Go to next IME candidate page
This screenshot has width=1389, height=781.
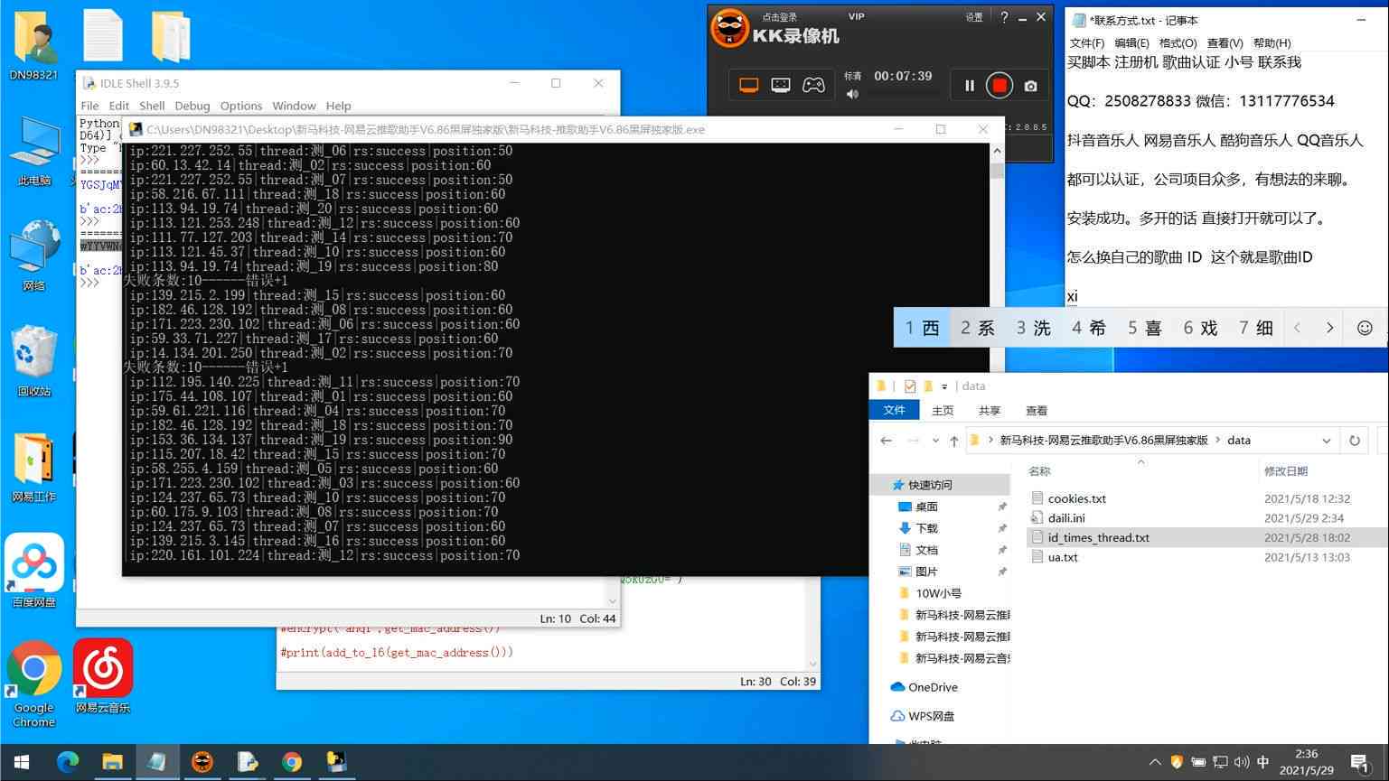tap(1329, 328)
